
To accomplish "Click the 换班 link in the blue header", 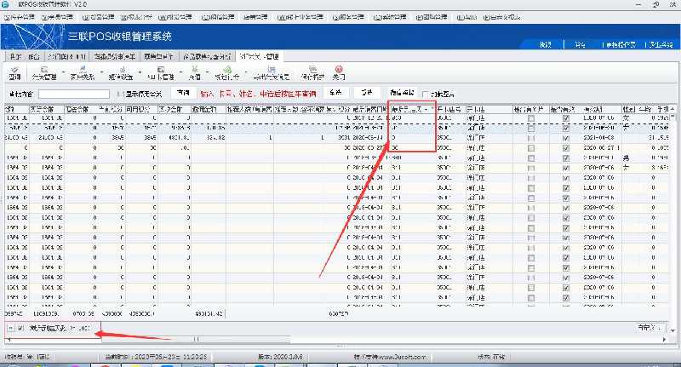I will click(546, 43).
